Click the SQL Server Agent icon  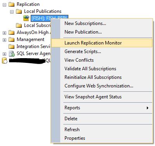tap(12, 53)
